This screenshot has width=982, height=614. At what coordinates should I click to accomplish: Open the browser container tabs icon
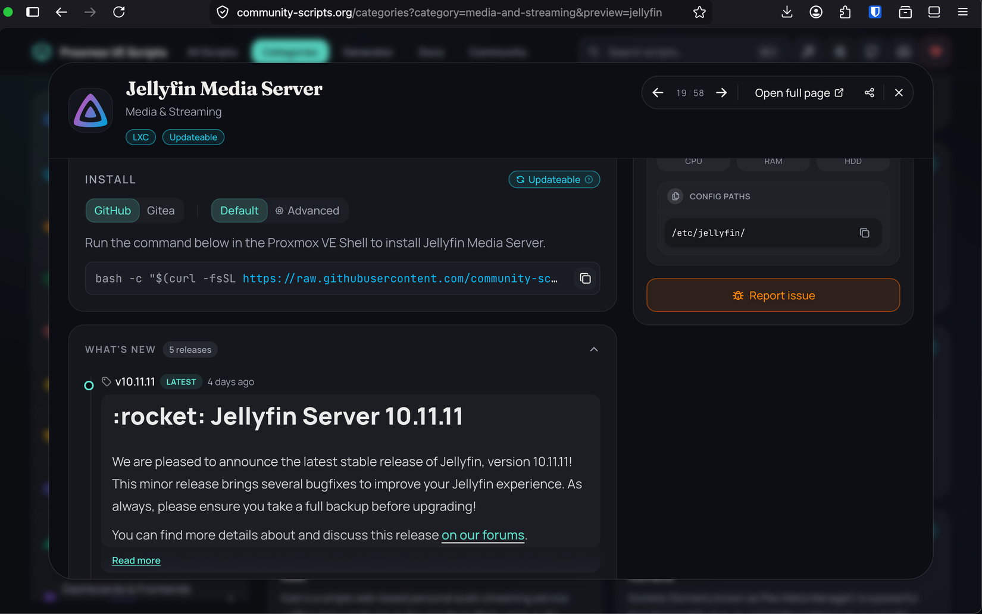click(x=905, y=12)
